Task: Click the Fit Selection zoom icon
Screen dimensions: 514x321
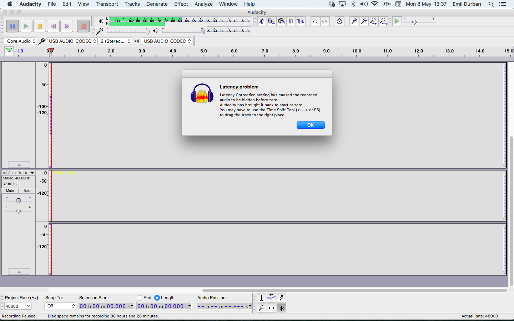Action: click(x=373, y=21)
